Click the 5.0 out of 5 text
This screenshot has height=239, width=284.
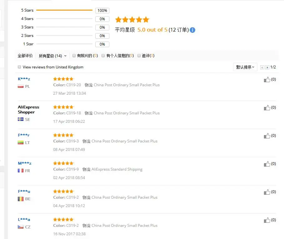[x=152, y=30]
